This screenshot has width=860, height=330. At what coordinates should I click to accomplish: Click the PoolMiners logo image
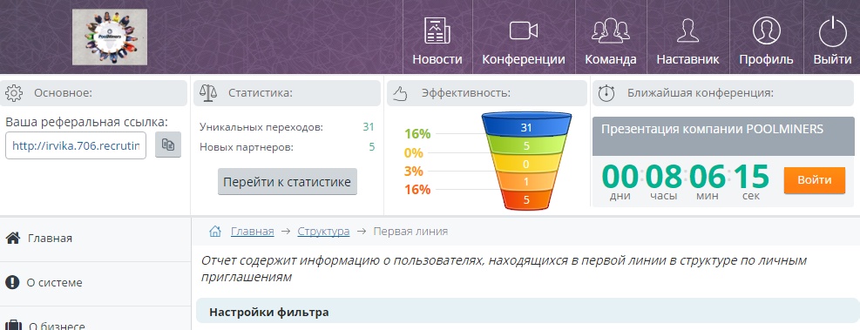tap(110, 37)
